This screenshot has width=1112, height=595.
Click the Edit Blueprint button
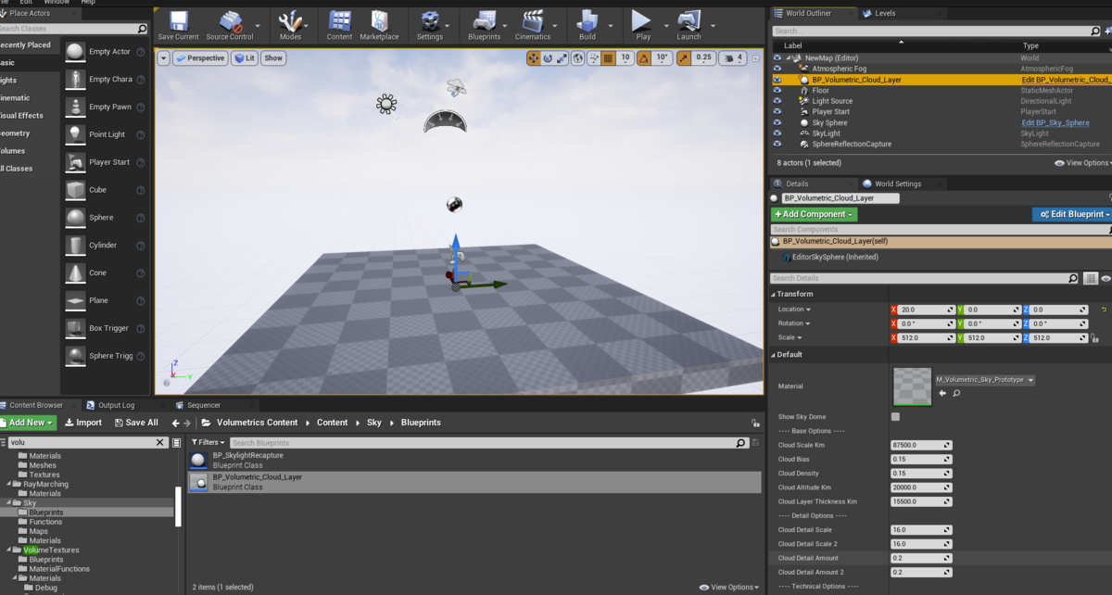tap(1071, 214)
